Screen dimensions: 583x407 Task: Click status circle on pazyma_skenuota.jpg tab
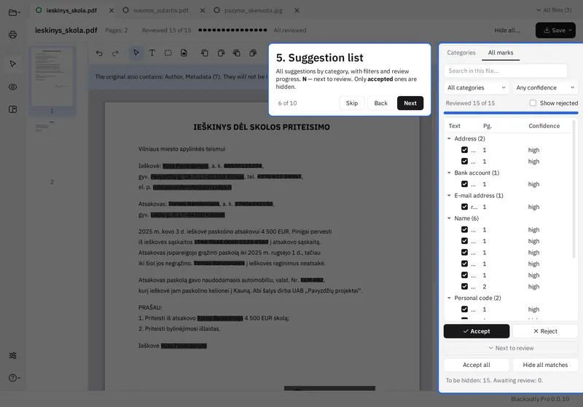tap(216, 10)
